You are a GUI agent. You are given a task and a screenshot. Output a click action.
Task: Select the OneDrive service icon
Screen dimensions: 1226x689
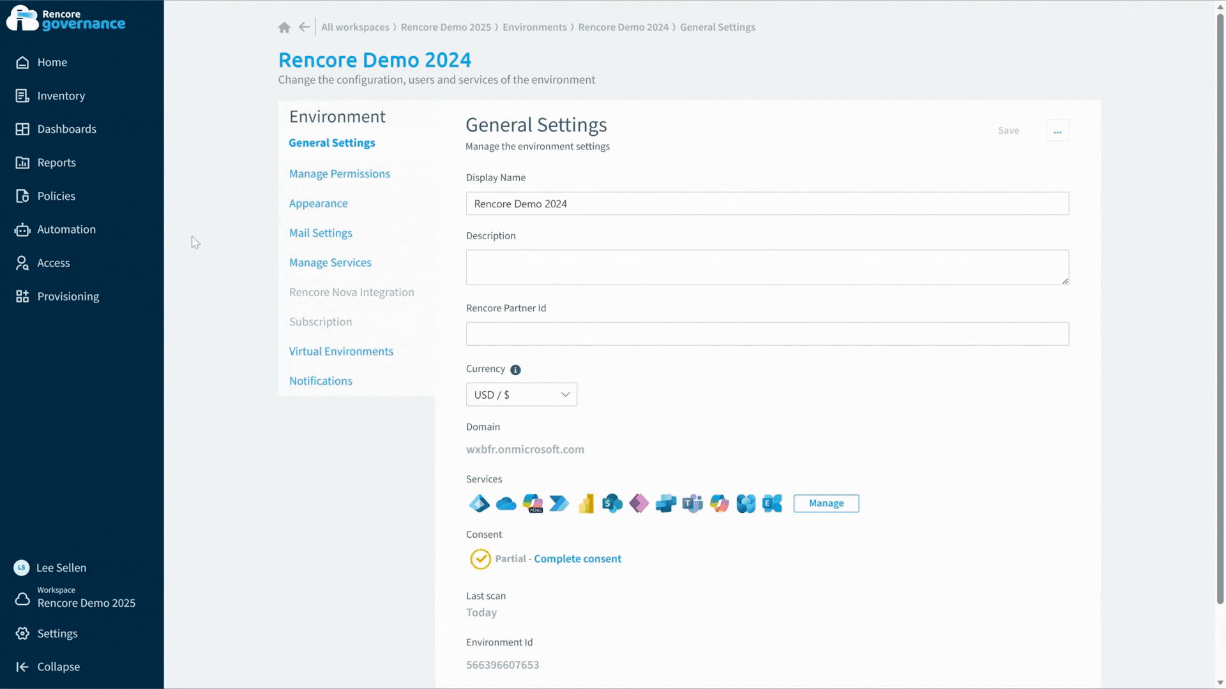click(x=506, y=503)
